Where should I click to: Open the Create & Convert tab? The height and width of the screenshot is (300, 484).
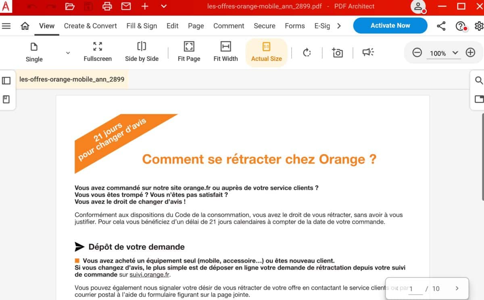pyautogui.click(x=90, y=26)
